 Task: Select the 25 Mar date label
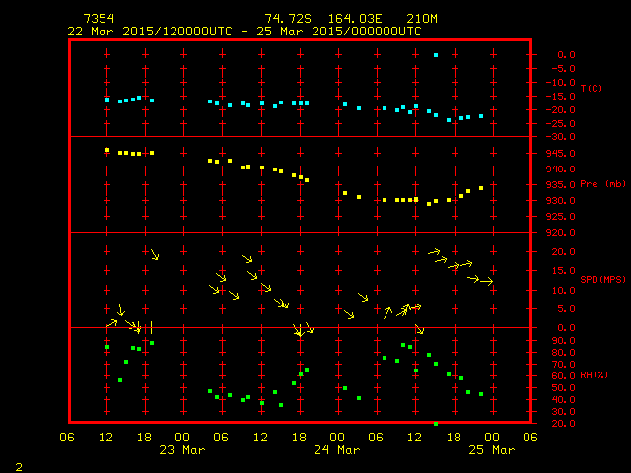(x=491, y=450)
